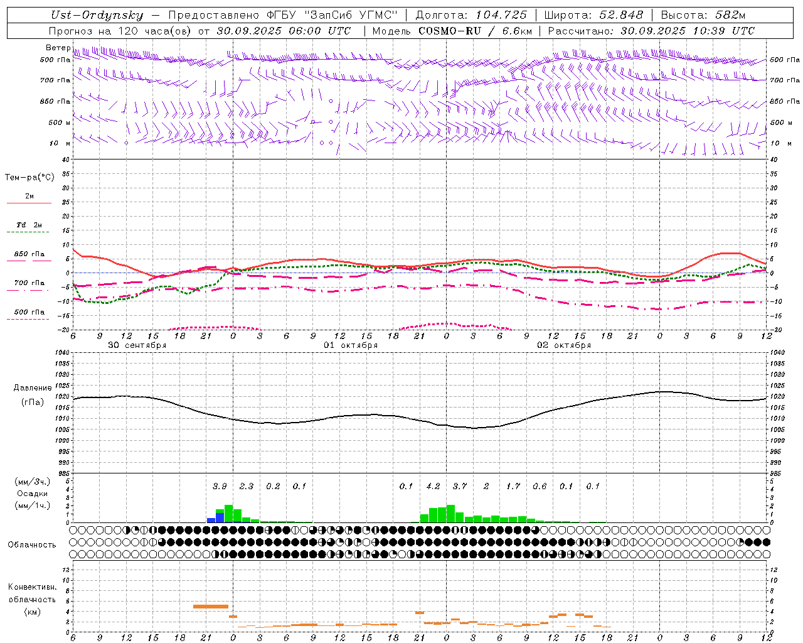The image size is (803, 643).
Task: Click the Осадки precipitation panel label
Action: tap(33, 494)
